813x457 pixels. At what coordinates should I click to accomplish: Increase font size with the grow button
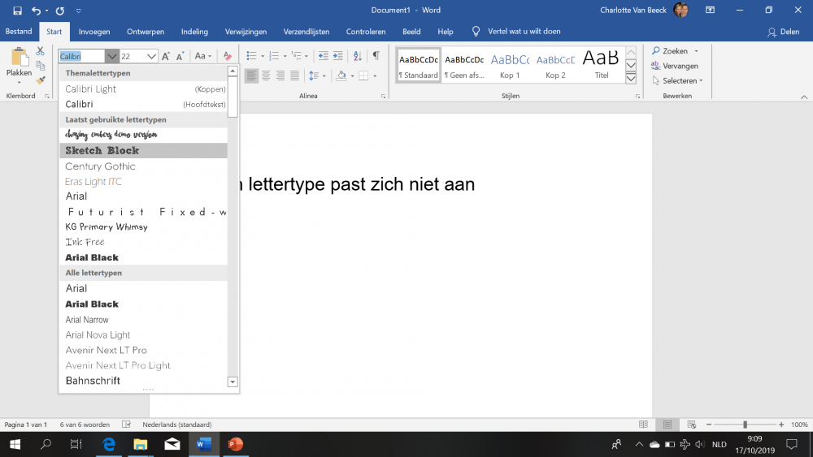click(x=166, y=56)
